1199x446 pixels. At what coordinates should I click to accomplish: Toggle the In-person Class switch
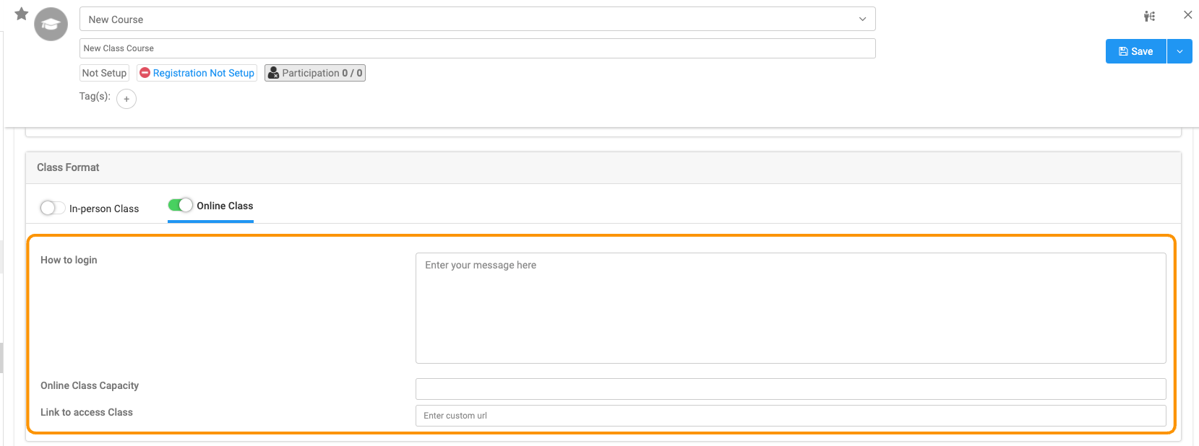pos(53,208)
